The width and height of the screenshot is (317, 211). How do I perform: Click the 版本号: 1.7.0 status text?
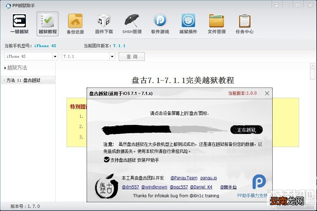click(x=25, y=206)
